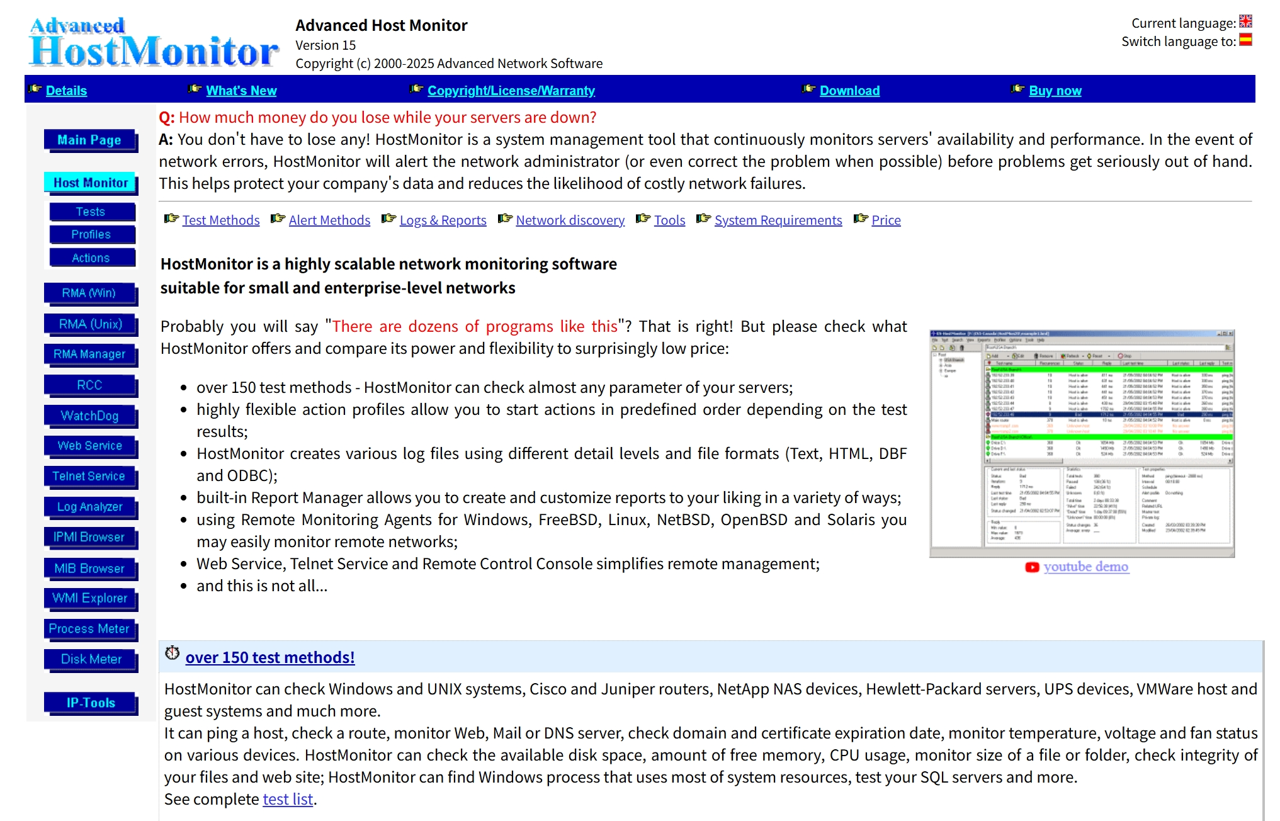Click the hand pointer icon beside Details
Image resolution: width=1280 pixels, height=821 pixels.
[x=35, y=89]
